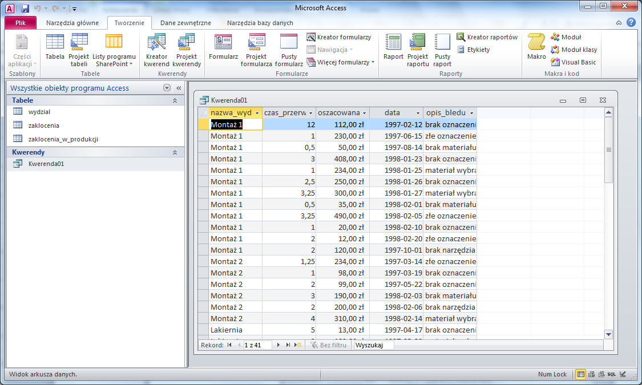Create a Pusty formularz blank form

pyautogui.click(x=289, y=50)
